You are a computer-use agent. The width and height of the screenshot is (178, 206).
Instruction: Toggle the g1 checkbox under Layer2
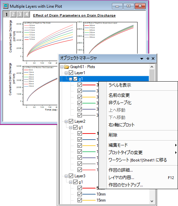(x=75, y=127)
